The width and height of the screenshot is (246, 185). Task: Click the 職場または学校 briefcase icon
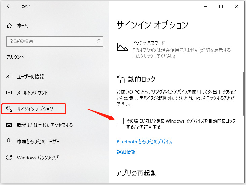coord(9,125)
